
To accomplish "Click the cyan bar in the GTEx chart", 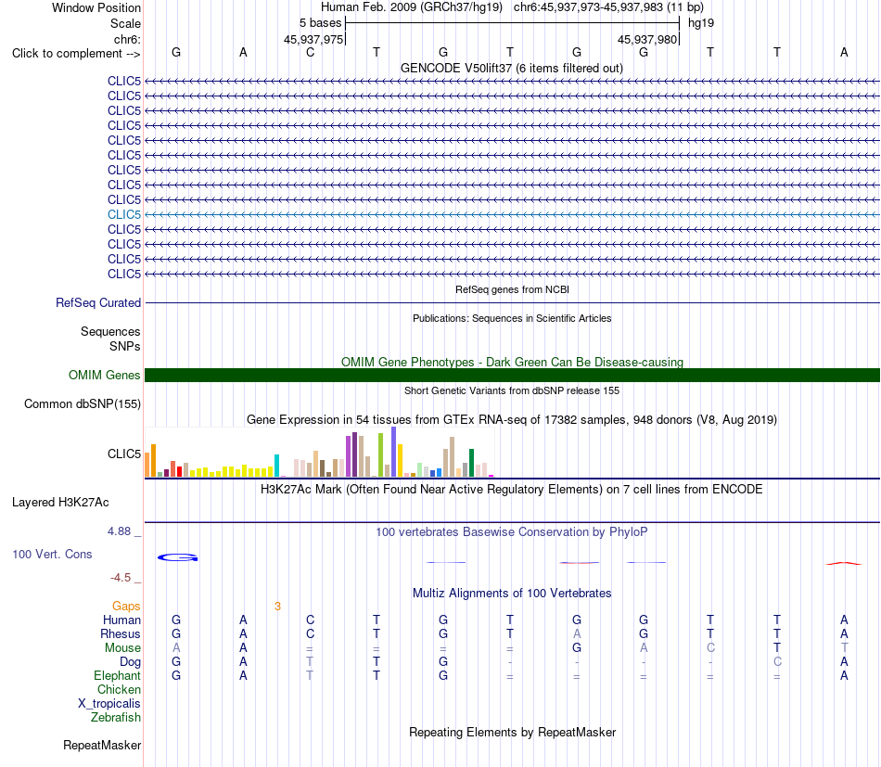I will 276,466.
